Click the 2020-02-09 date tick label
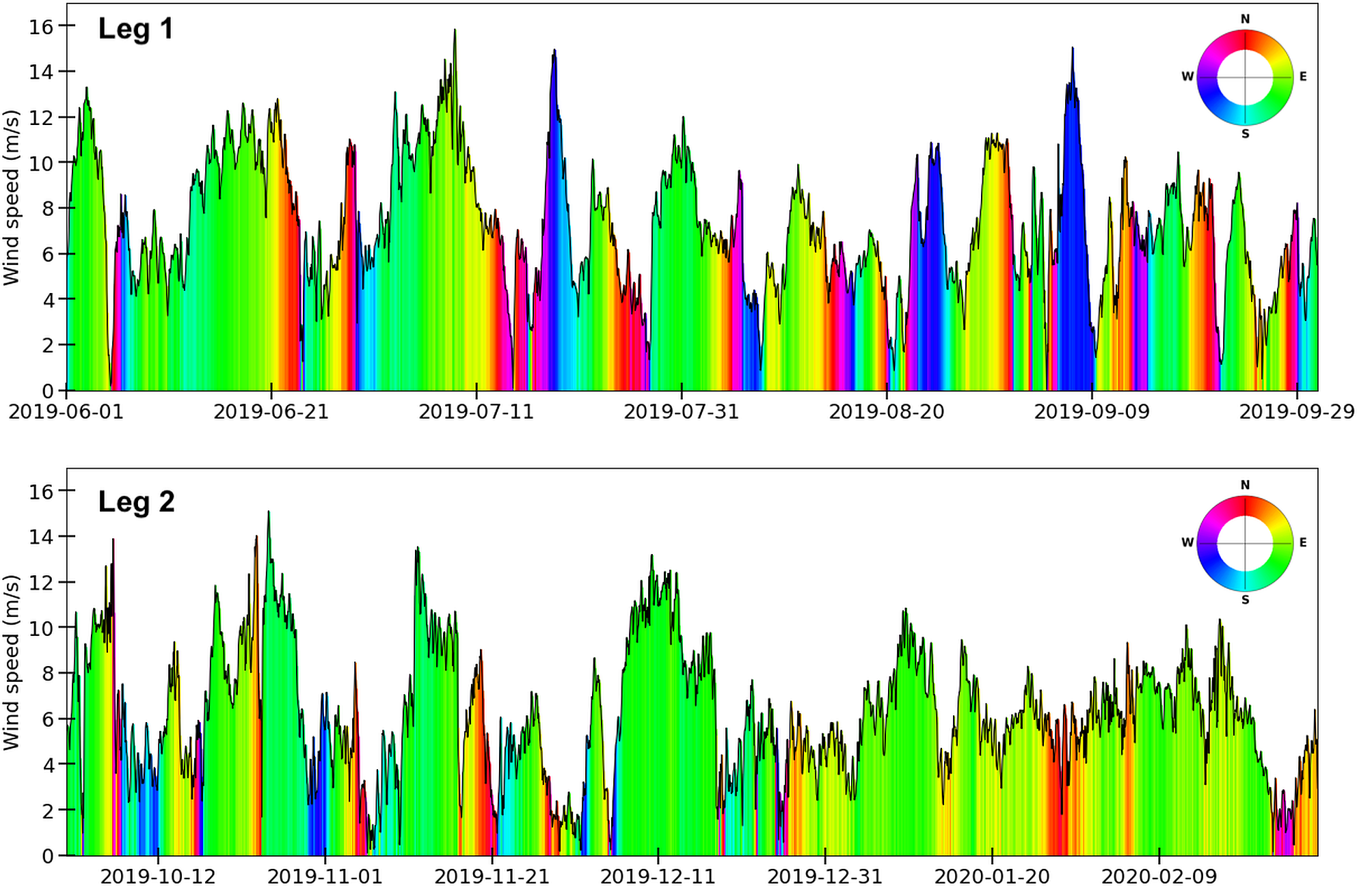This screenshot has height=886, width=1357. coord(1159,876)
